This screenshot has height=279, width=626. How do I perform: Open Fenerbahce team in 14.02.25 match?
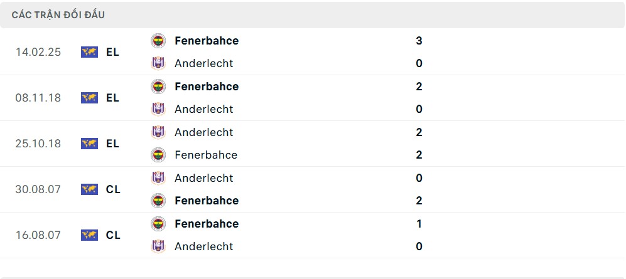pos(207,41)
